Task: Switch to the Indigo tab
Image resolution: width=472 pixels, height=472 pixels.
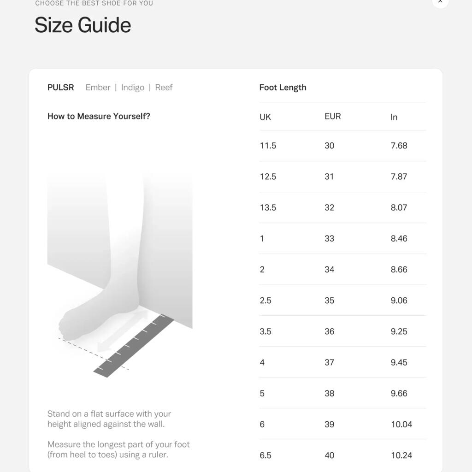Action: pyautogui.click(x=132, y=87)
